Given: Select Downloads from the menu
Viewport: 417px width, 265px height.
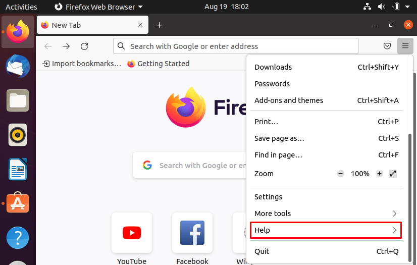Looking at the screenshot, I should tap(326, 67).
